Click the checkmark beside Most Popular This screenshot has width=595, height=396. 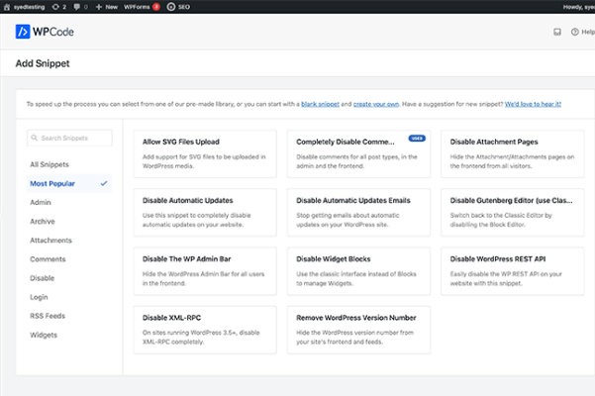pos(104,183)
